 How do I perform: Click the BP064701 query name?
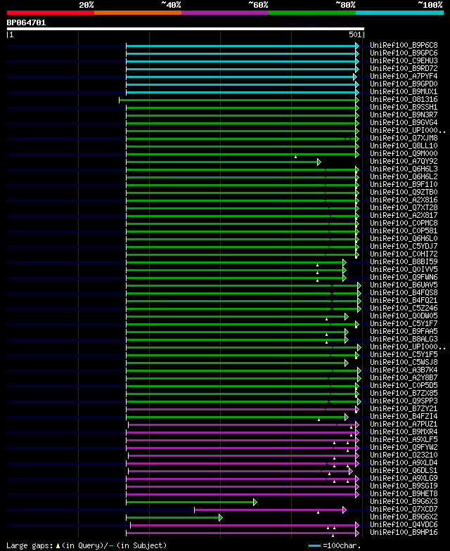point(27,22)
